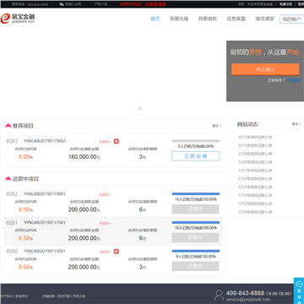Open 借贷课堂 nav tab

(264, 19)
